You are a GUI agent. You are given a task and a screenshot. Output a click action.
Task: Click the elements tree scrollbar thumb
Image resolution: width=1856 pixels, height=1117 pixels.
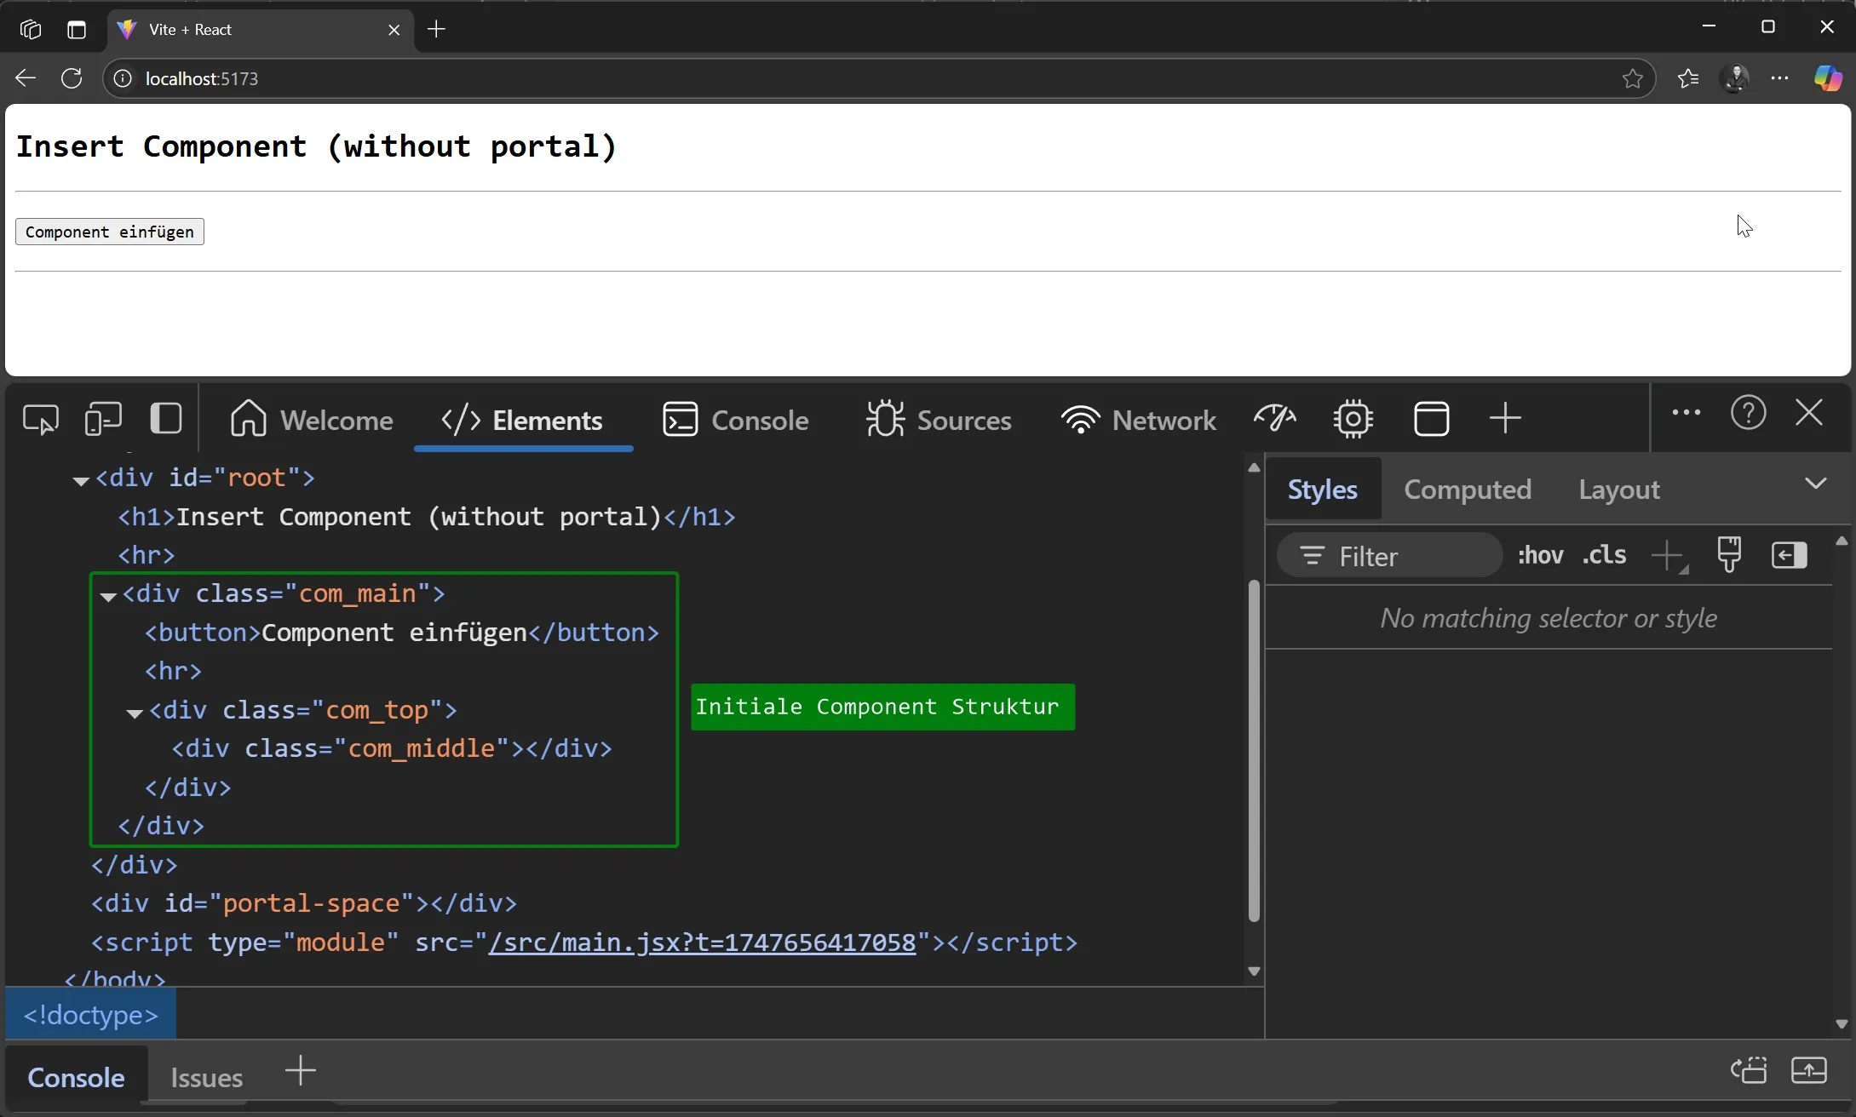(1254, 750)
